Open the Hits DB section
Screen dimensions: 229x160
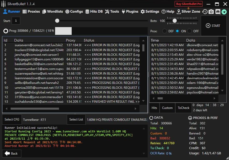pos(94,11)
